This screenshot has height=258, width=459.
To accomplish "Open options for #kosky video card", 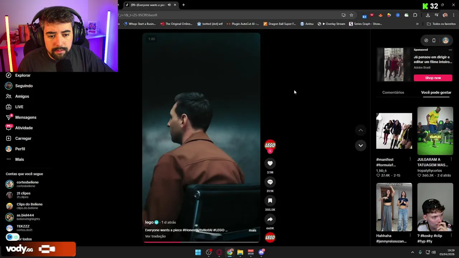I will (x=451, y=235).
